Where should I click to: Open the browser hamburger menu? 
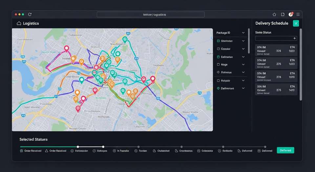298,14
